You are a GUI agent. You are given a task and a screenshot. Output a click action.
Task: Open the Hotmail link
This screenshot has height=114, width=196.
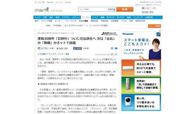click(x=50, y=2)
